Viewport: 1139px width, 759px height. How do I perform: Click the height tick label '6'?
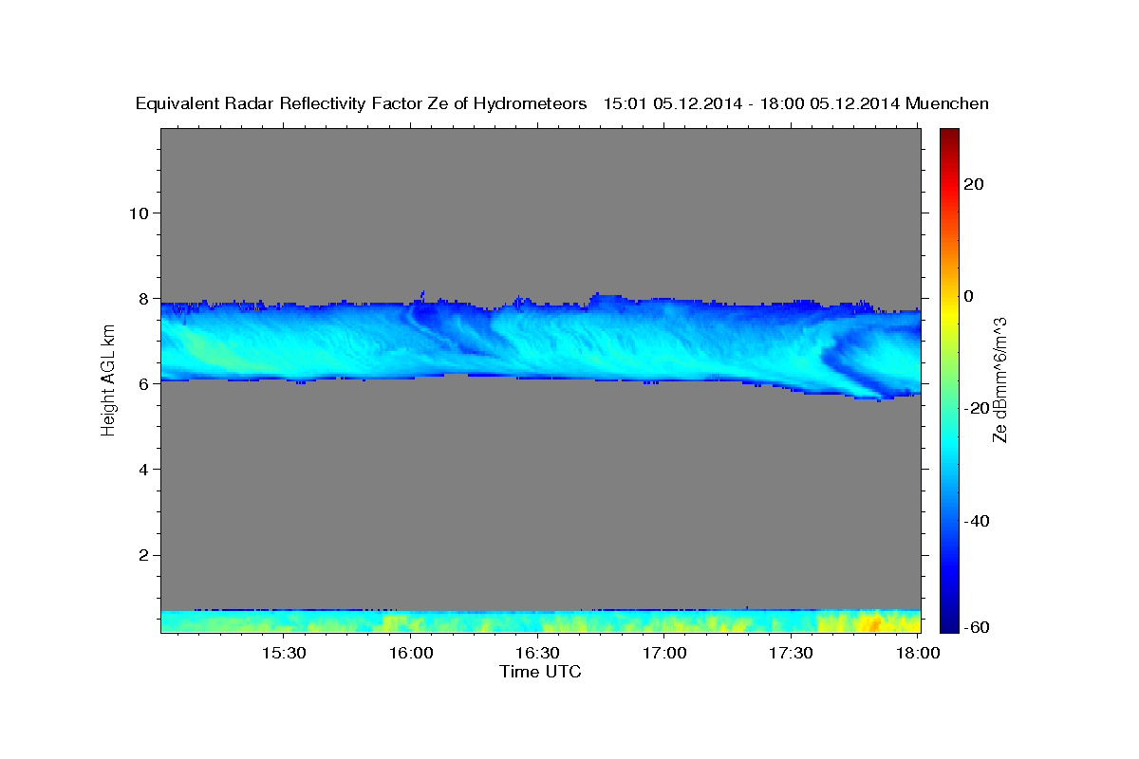(x=143, y=383)
